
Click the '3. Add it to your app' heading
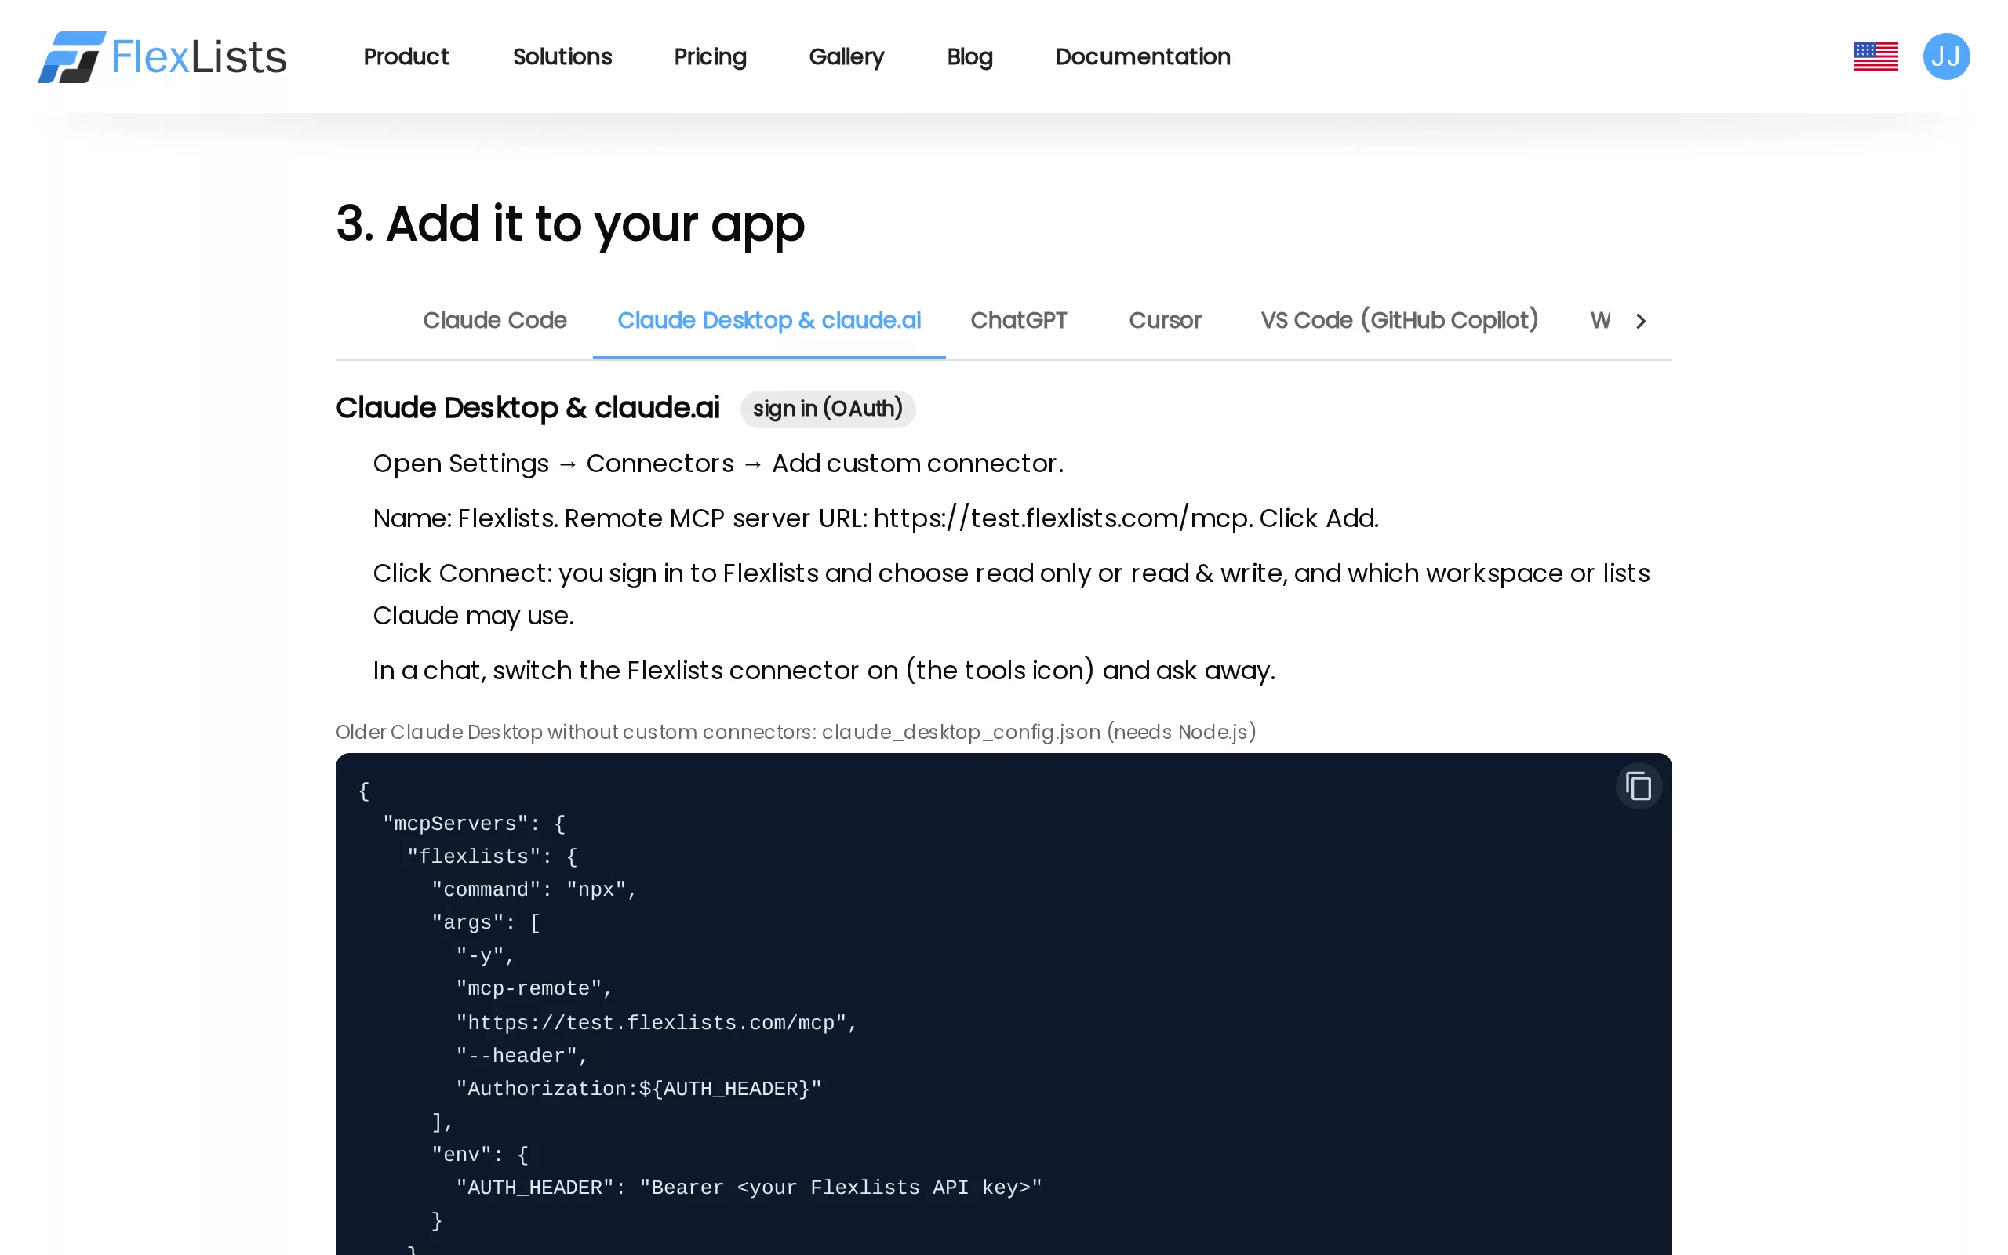click(x=570, y=224)
